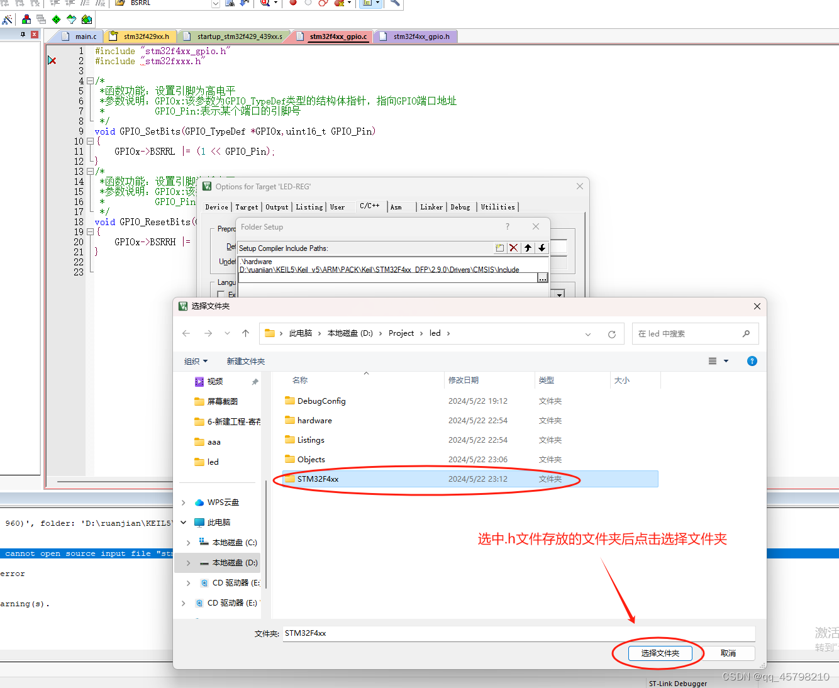Viewport: 839px width, 688px height.
Task: Click the 选择文件夹 button
Action: pos(660,653)
